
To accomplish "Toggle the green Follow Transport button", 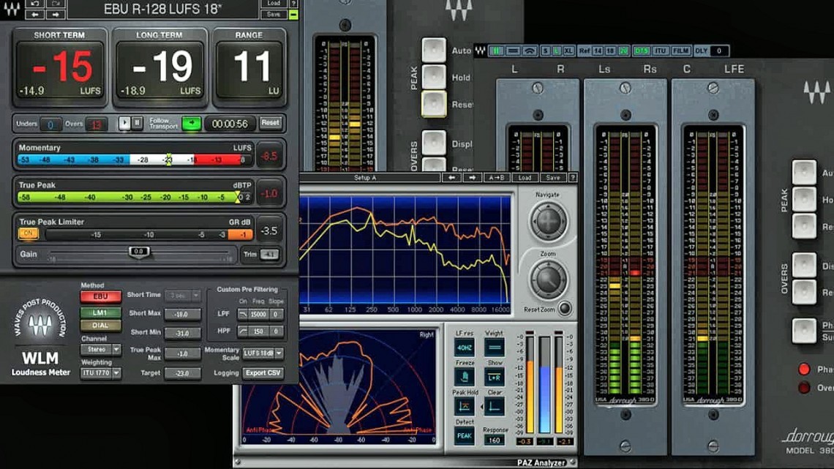I will pos(192,124).
